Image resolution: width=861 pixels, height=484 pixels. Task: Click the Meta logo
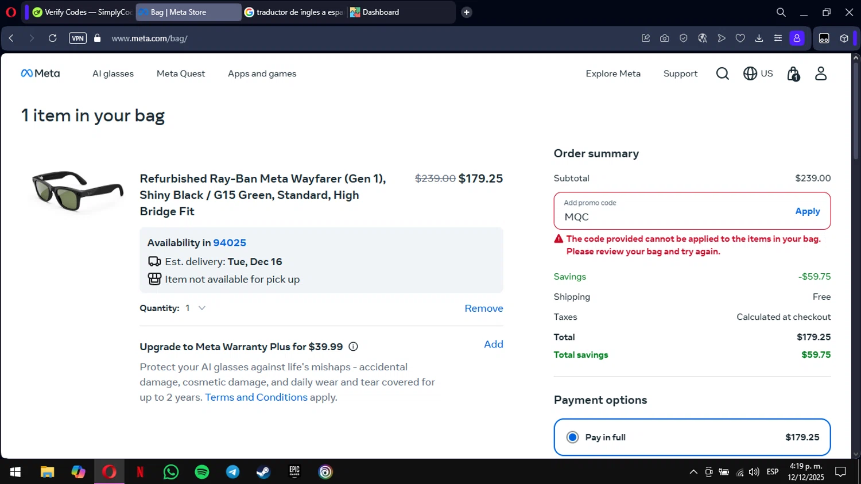tap(40, 73)
